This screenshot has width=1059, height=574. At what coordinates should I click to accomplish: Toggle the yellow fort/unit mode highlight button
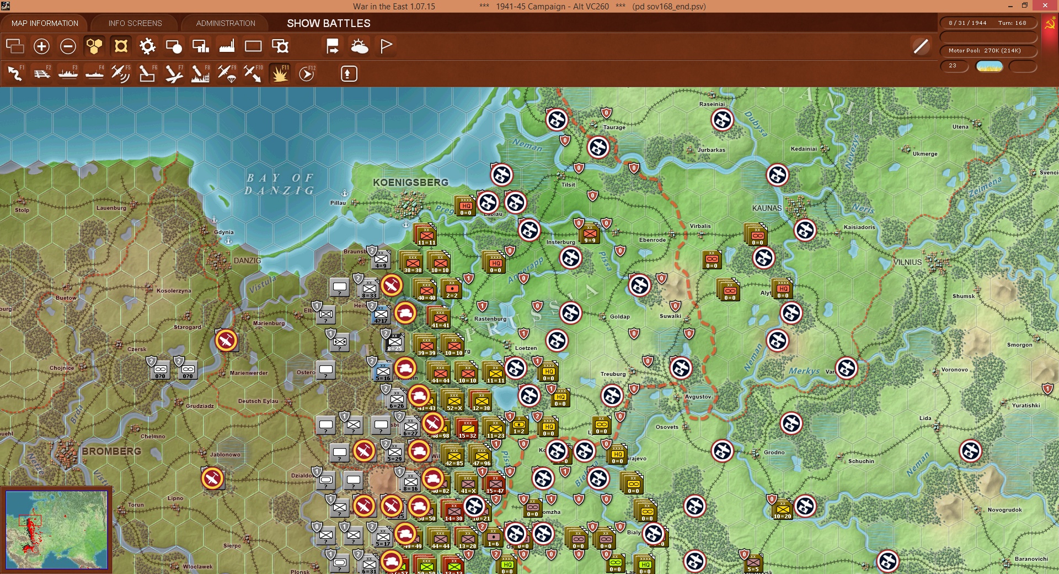point(121,46)
